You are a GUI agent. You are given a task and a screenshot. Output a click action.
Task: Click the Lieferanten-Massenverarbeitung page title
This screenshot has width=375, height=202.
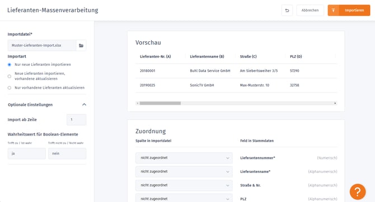(x=53, y=10)
